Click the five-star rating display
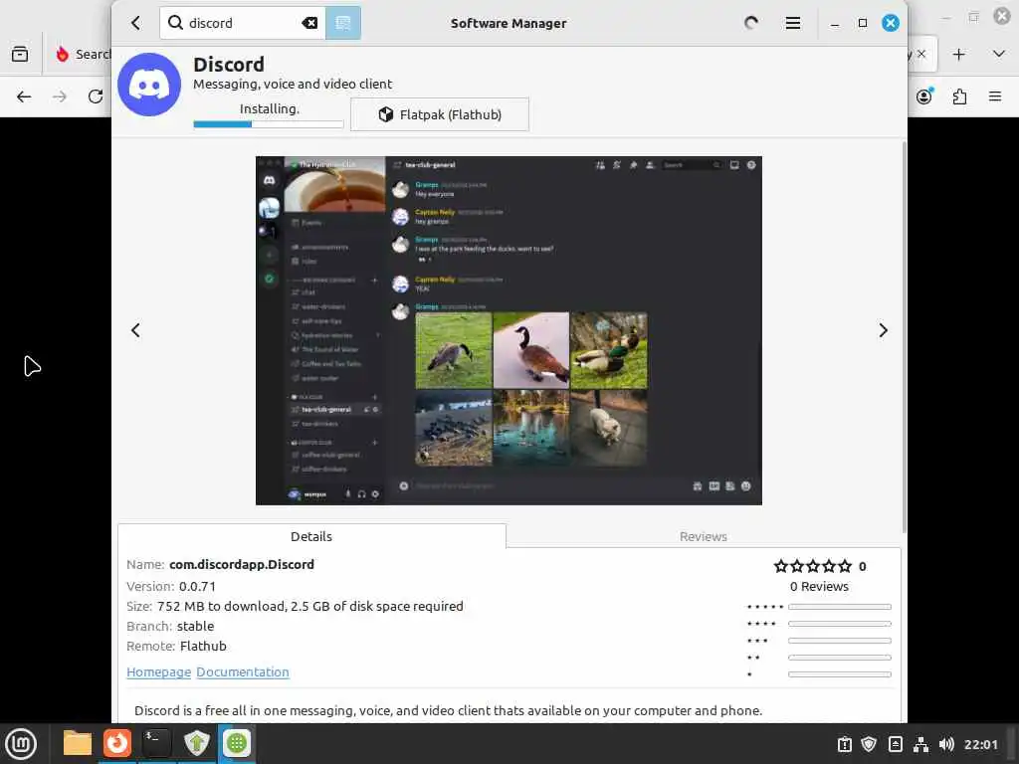Screen dimensions: 1019x764 click(812, 566)
